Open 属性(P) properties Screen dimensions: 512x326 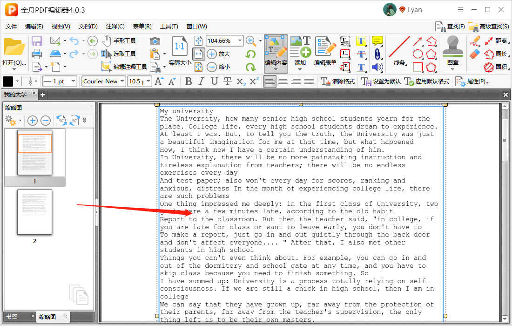pos(472,81)
